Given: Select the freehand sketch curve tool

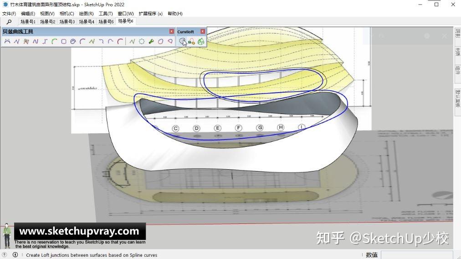Looking at the screenshot, I should 26,41.
